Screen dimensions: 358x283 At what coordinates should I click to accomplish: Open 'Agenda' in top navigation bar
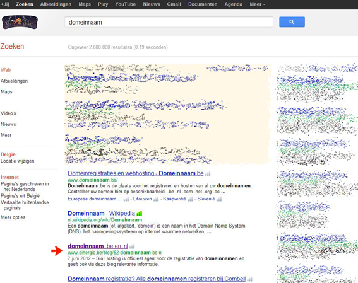tap(234, 4)
